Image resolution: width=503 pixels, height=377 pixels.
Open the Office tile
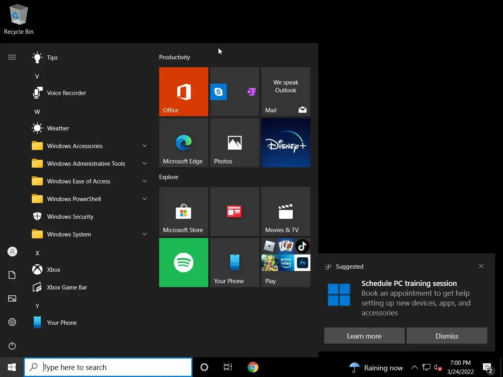coord(184,92)
